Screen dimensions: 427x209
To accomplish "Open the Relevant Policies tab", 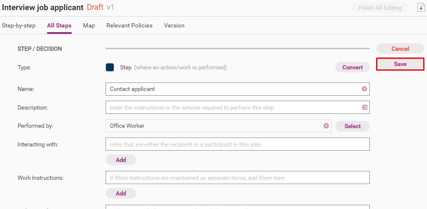I will 129,25.
